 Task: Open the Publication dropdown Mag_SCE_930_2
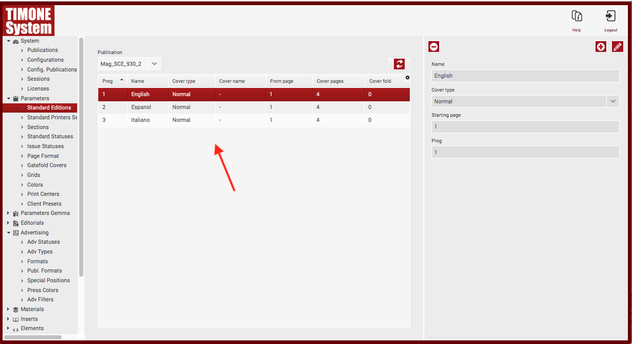click(x=129, y=64)
